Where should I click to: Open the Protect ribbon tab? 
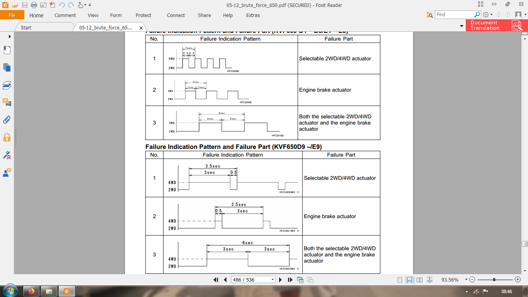point(143,15)
